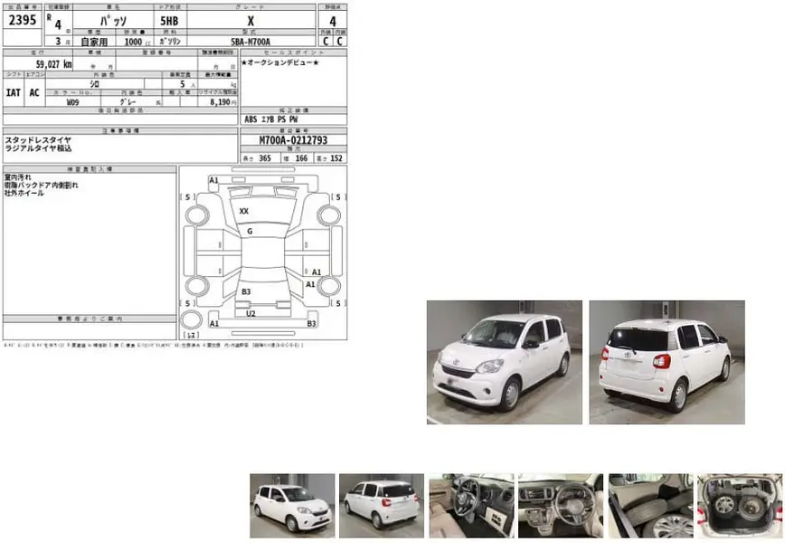This screenshot has width=785, height=543.
Task: Click the 5HB door type cell
Action: (x=170, y=20)
